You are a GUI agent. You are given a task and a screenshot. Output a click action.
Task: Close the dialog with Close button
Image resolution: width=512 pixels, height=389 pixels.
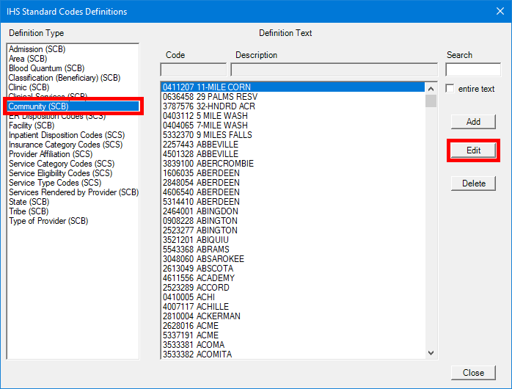tap(473, 373)
